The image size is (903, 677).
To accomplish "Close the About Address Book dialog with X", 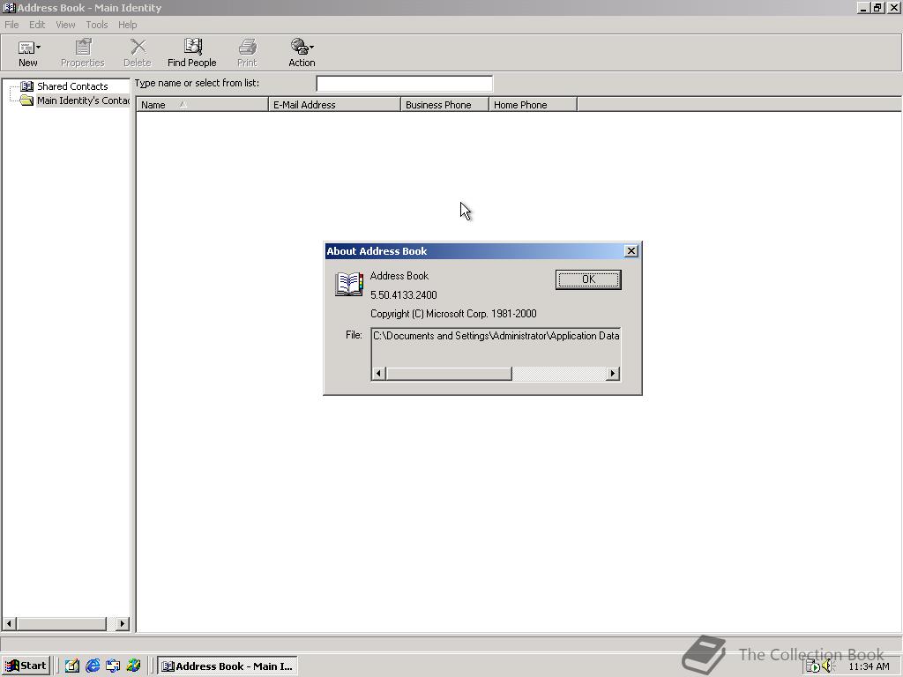I will 631,251.
